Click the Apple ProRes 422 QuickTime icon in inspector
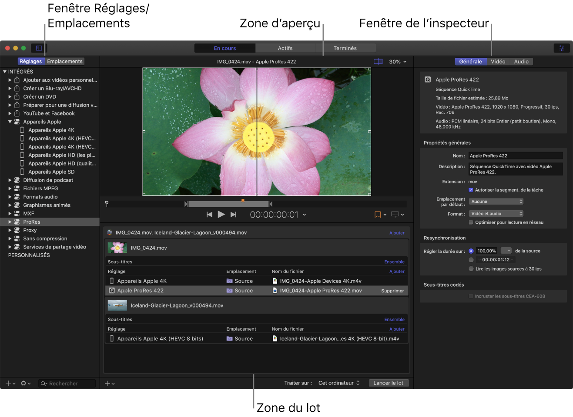573x417 pixels. tap(428, 79)
